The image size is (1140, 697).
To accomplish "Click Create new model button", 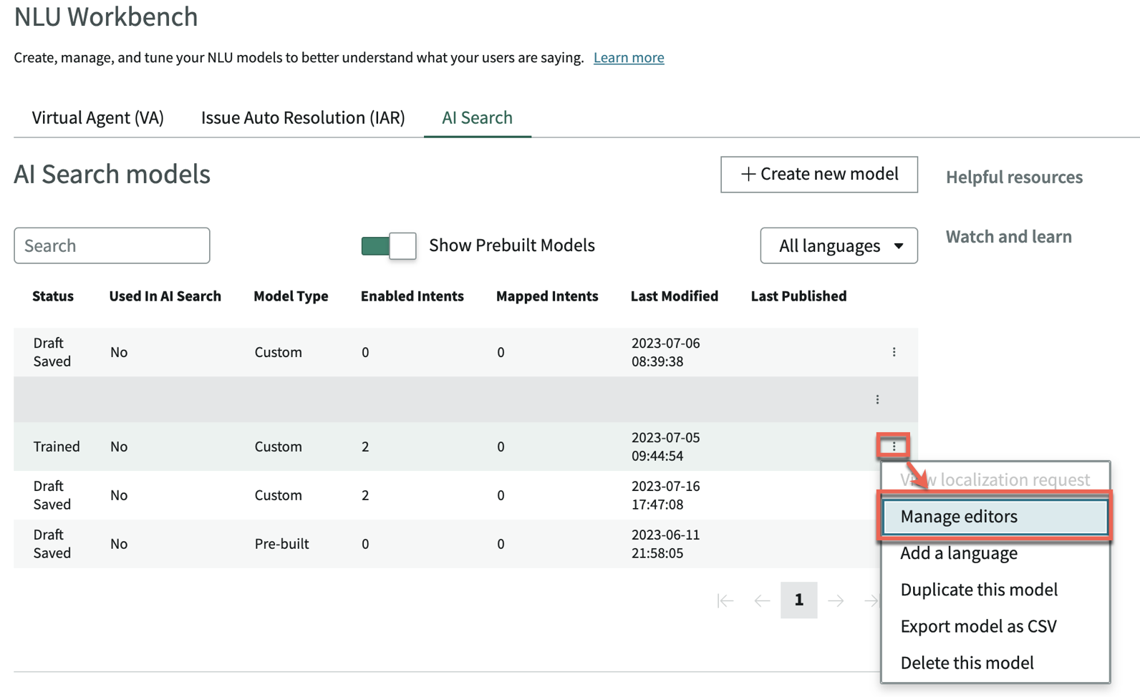I will pos(819,174).
